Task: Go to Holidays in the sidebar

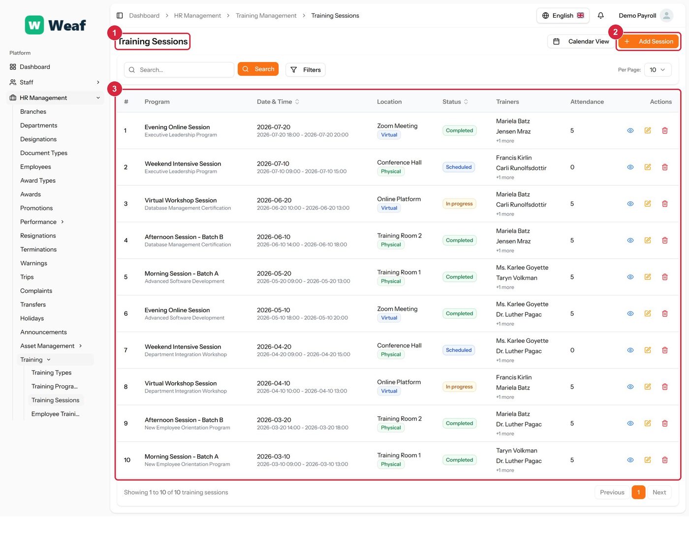Action: point(32,319)
